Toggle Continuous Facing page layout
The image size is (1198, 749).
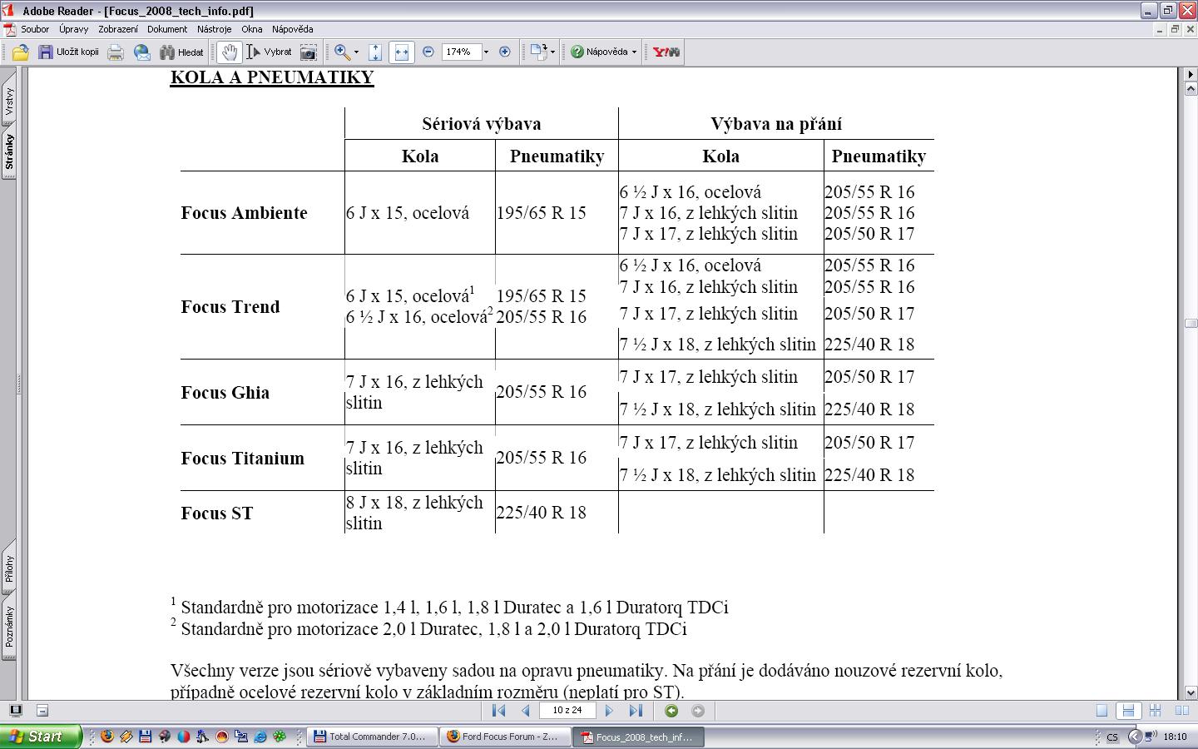tap(1155, 711)
